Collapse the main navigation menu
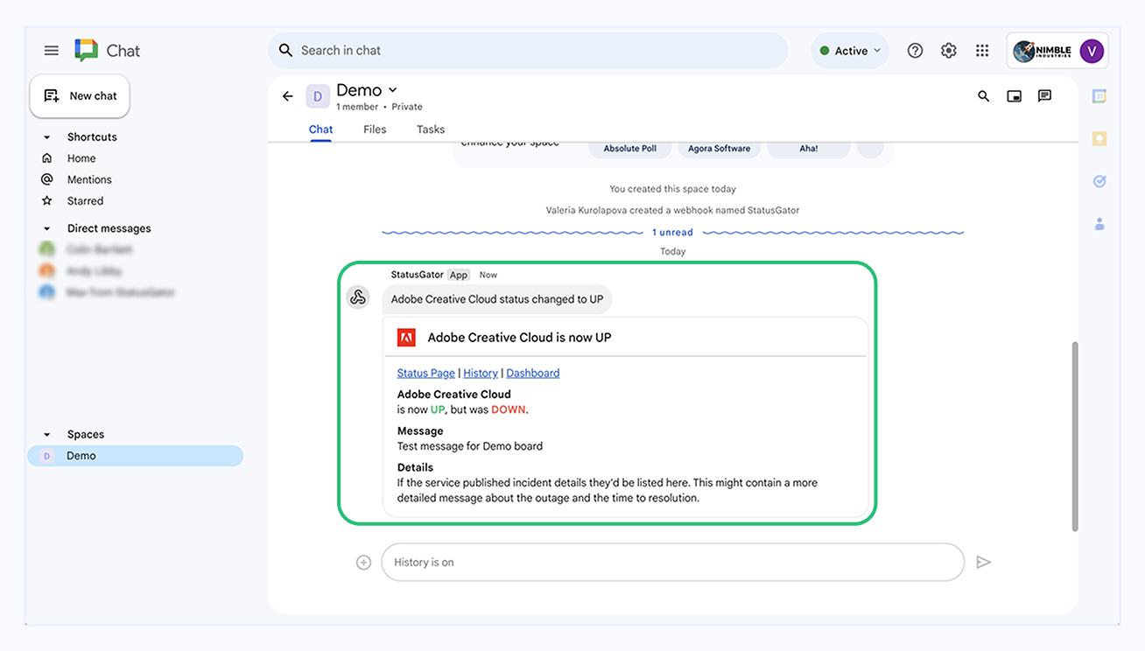The height and width of the screenshot is (651, 1145). coord(51,50)
